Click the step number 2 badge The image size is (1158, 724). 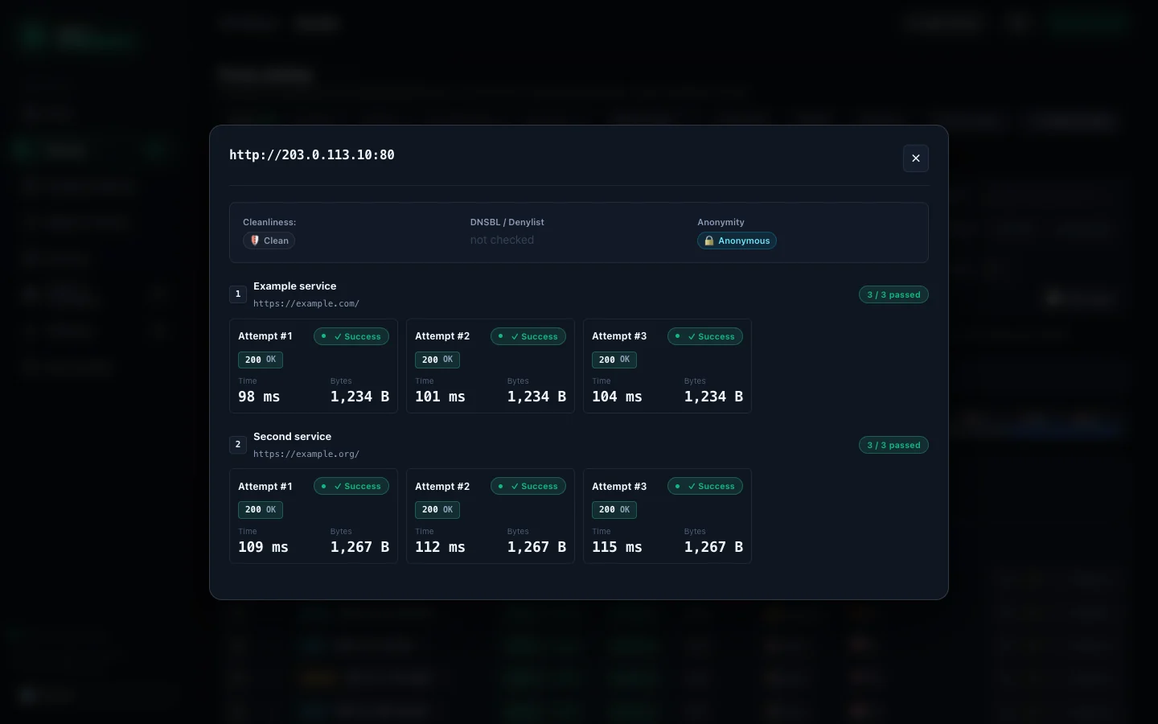(x=238, y=445)
